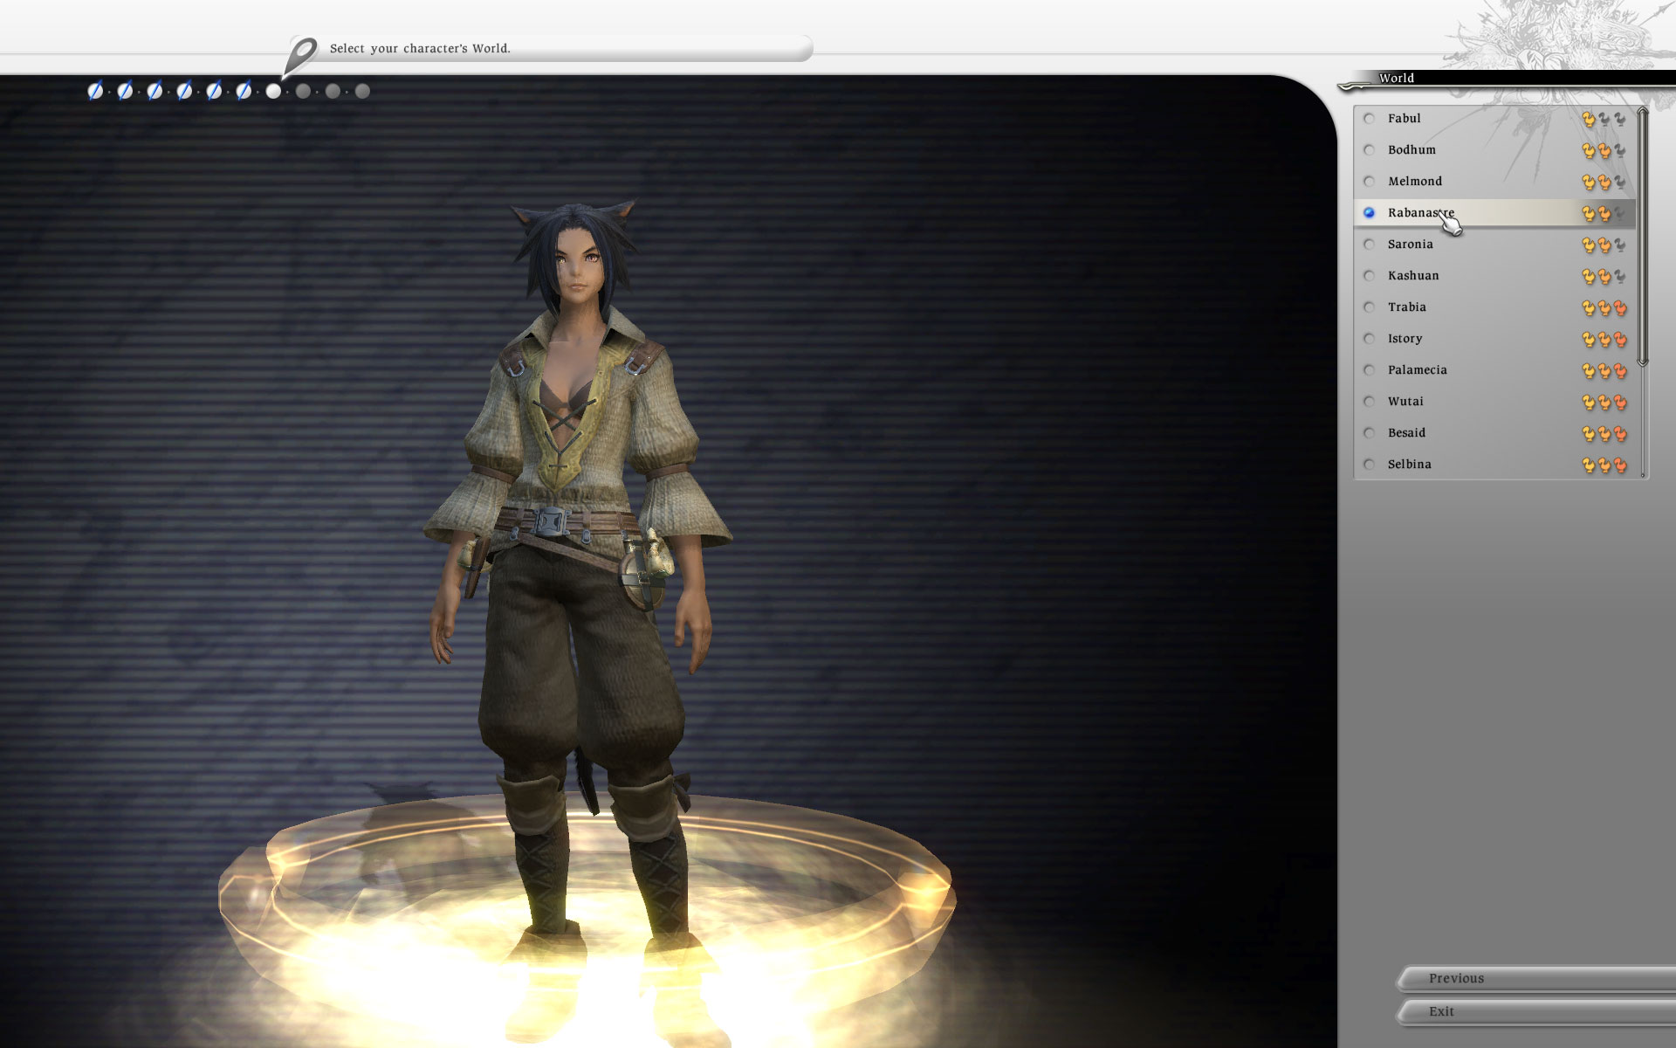Select the Besaid world radio button
Viewport: 1676px width, 1048px height.
[1369, 433]
